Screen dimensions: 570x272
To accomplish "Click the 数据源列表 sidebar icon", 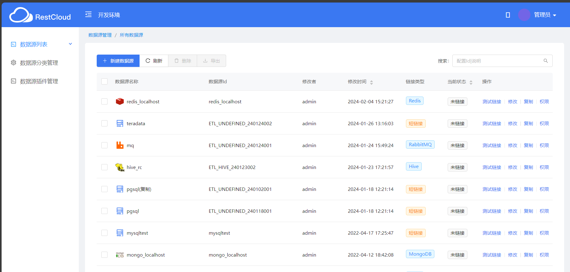I will point(14,44).
